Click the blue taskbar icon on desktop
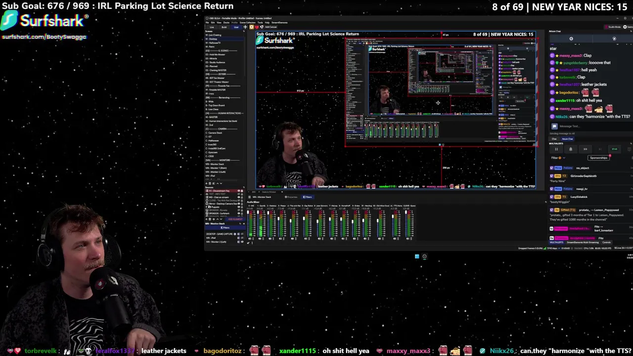 [417, 256]
